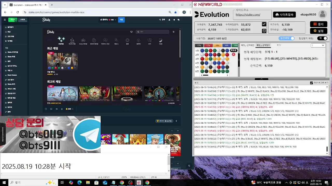Screen dimensions: 332x186
Task: Toggle theatre mode below the game
Action: pyautogui.click(x=51, y=109)
